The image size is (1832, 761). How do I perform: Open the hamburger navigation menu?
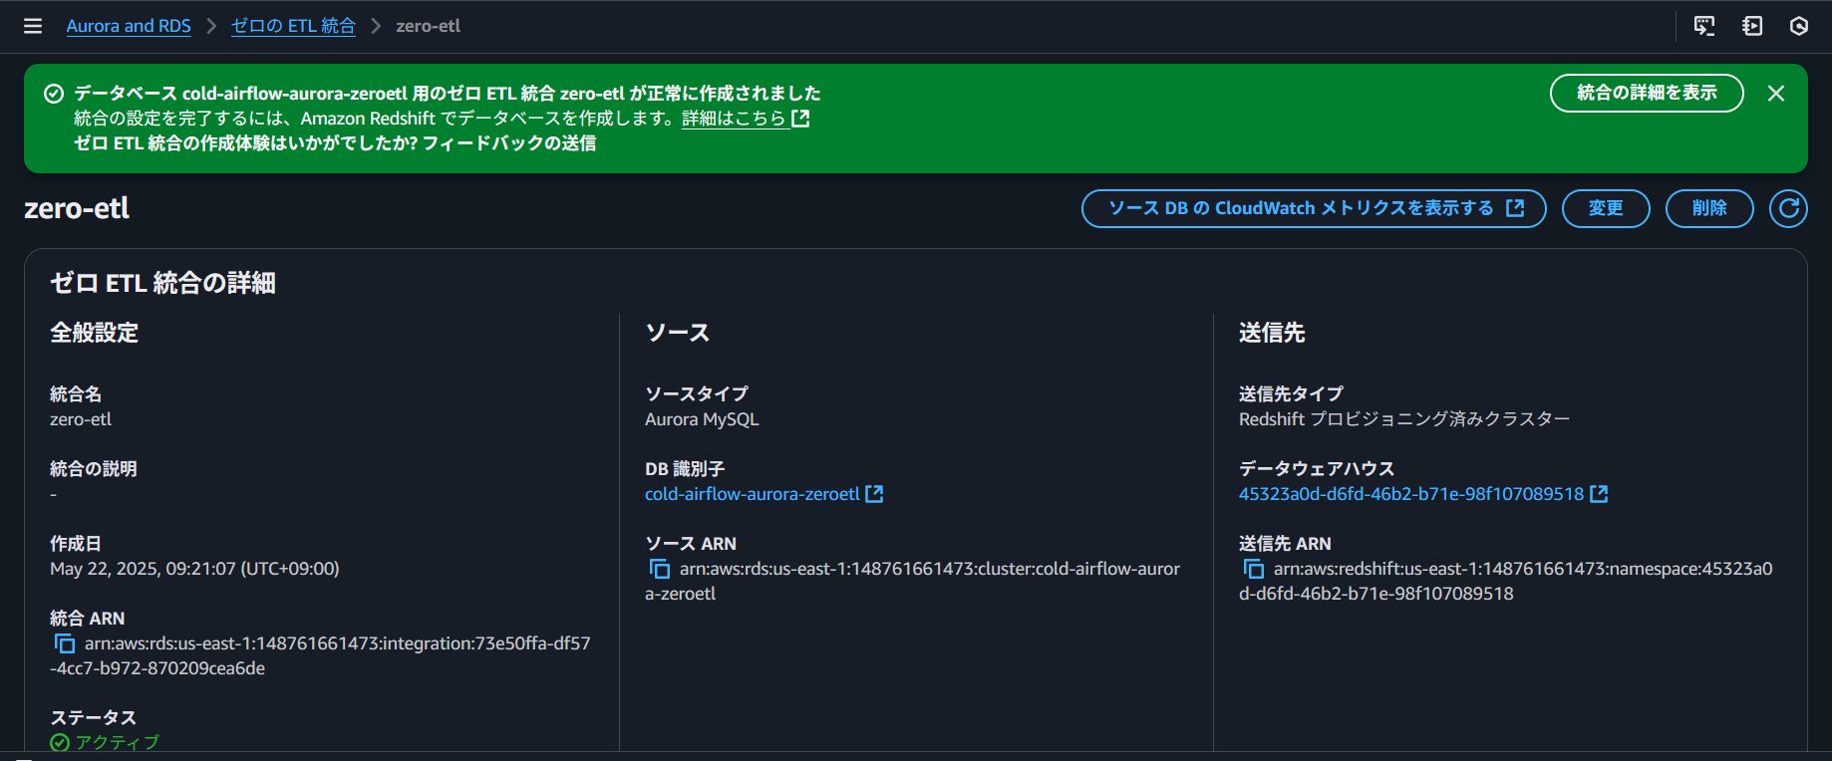click(x=33, y=26)
